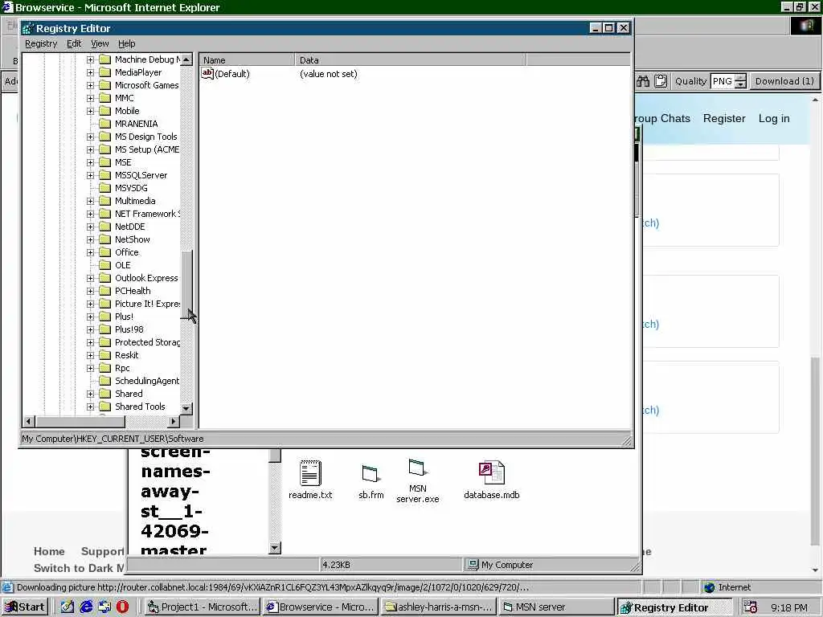Click the MSE folder icon
The width and height of the screenshot is (823, 617).
(105, 162)
